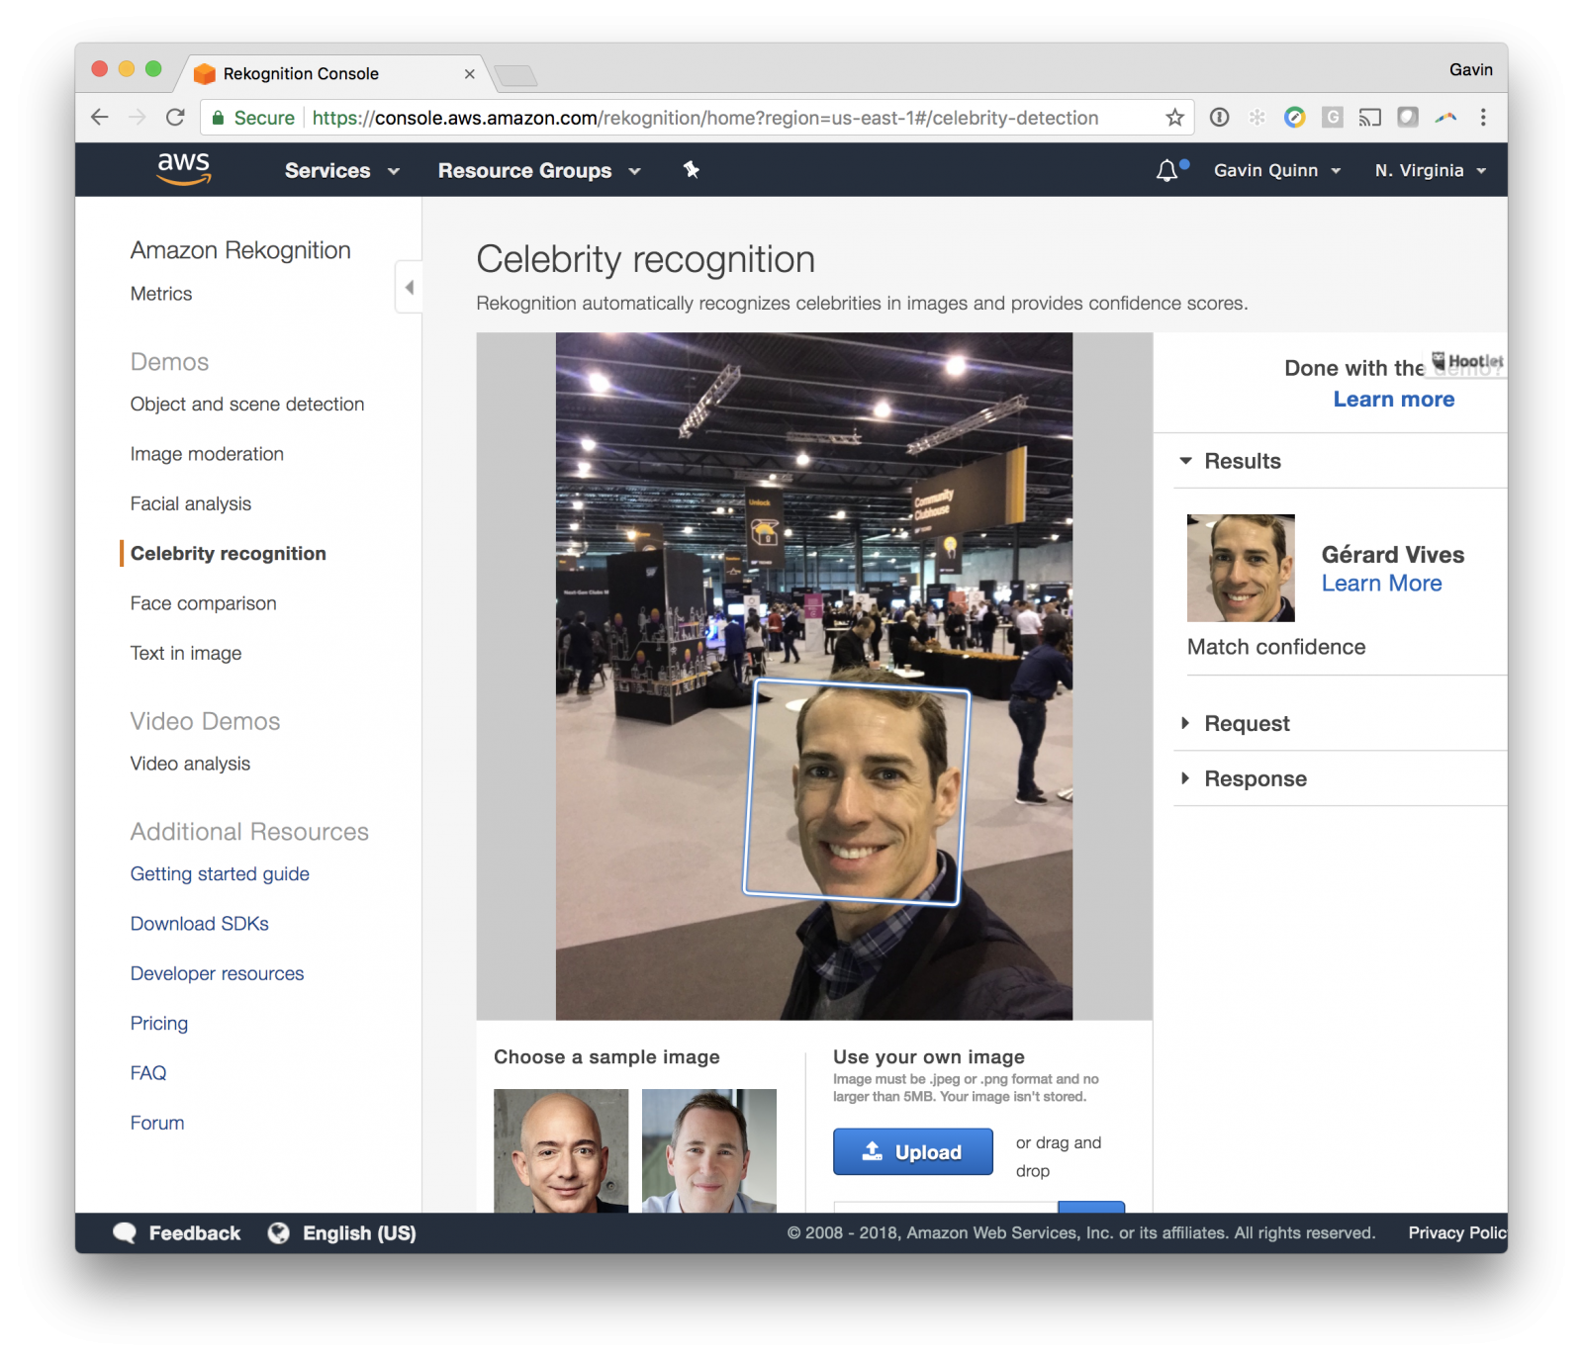Click the Amazon Rekognition sidebar title
This screenshot has height=1361, width=1583.
point(240,250)
